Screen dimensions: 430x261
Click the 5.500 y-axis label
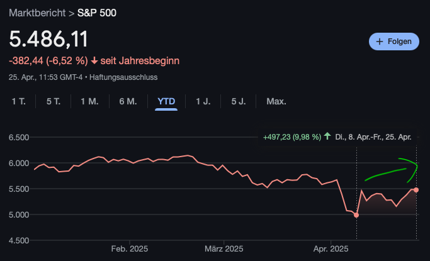tap(19, 189)
